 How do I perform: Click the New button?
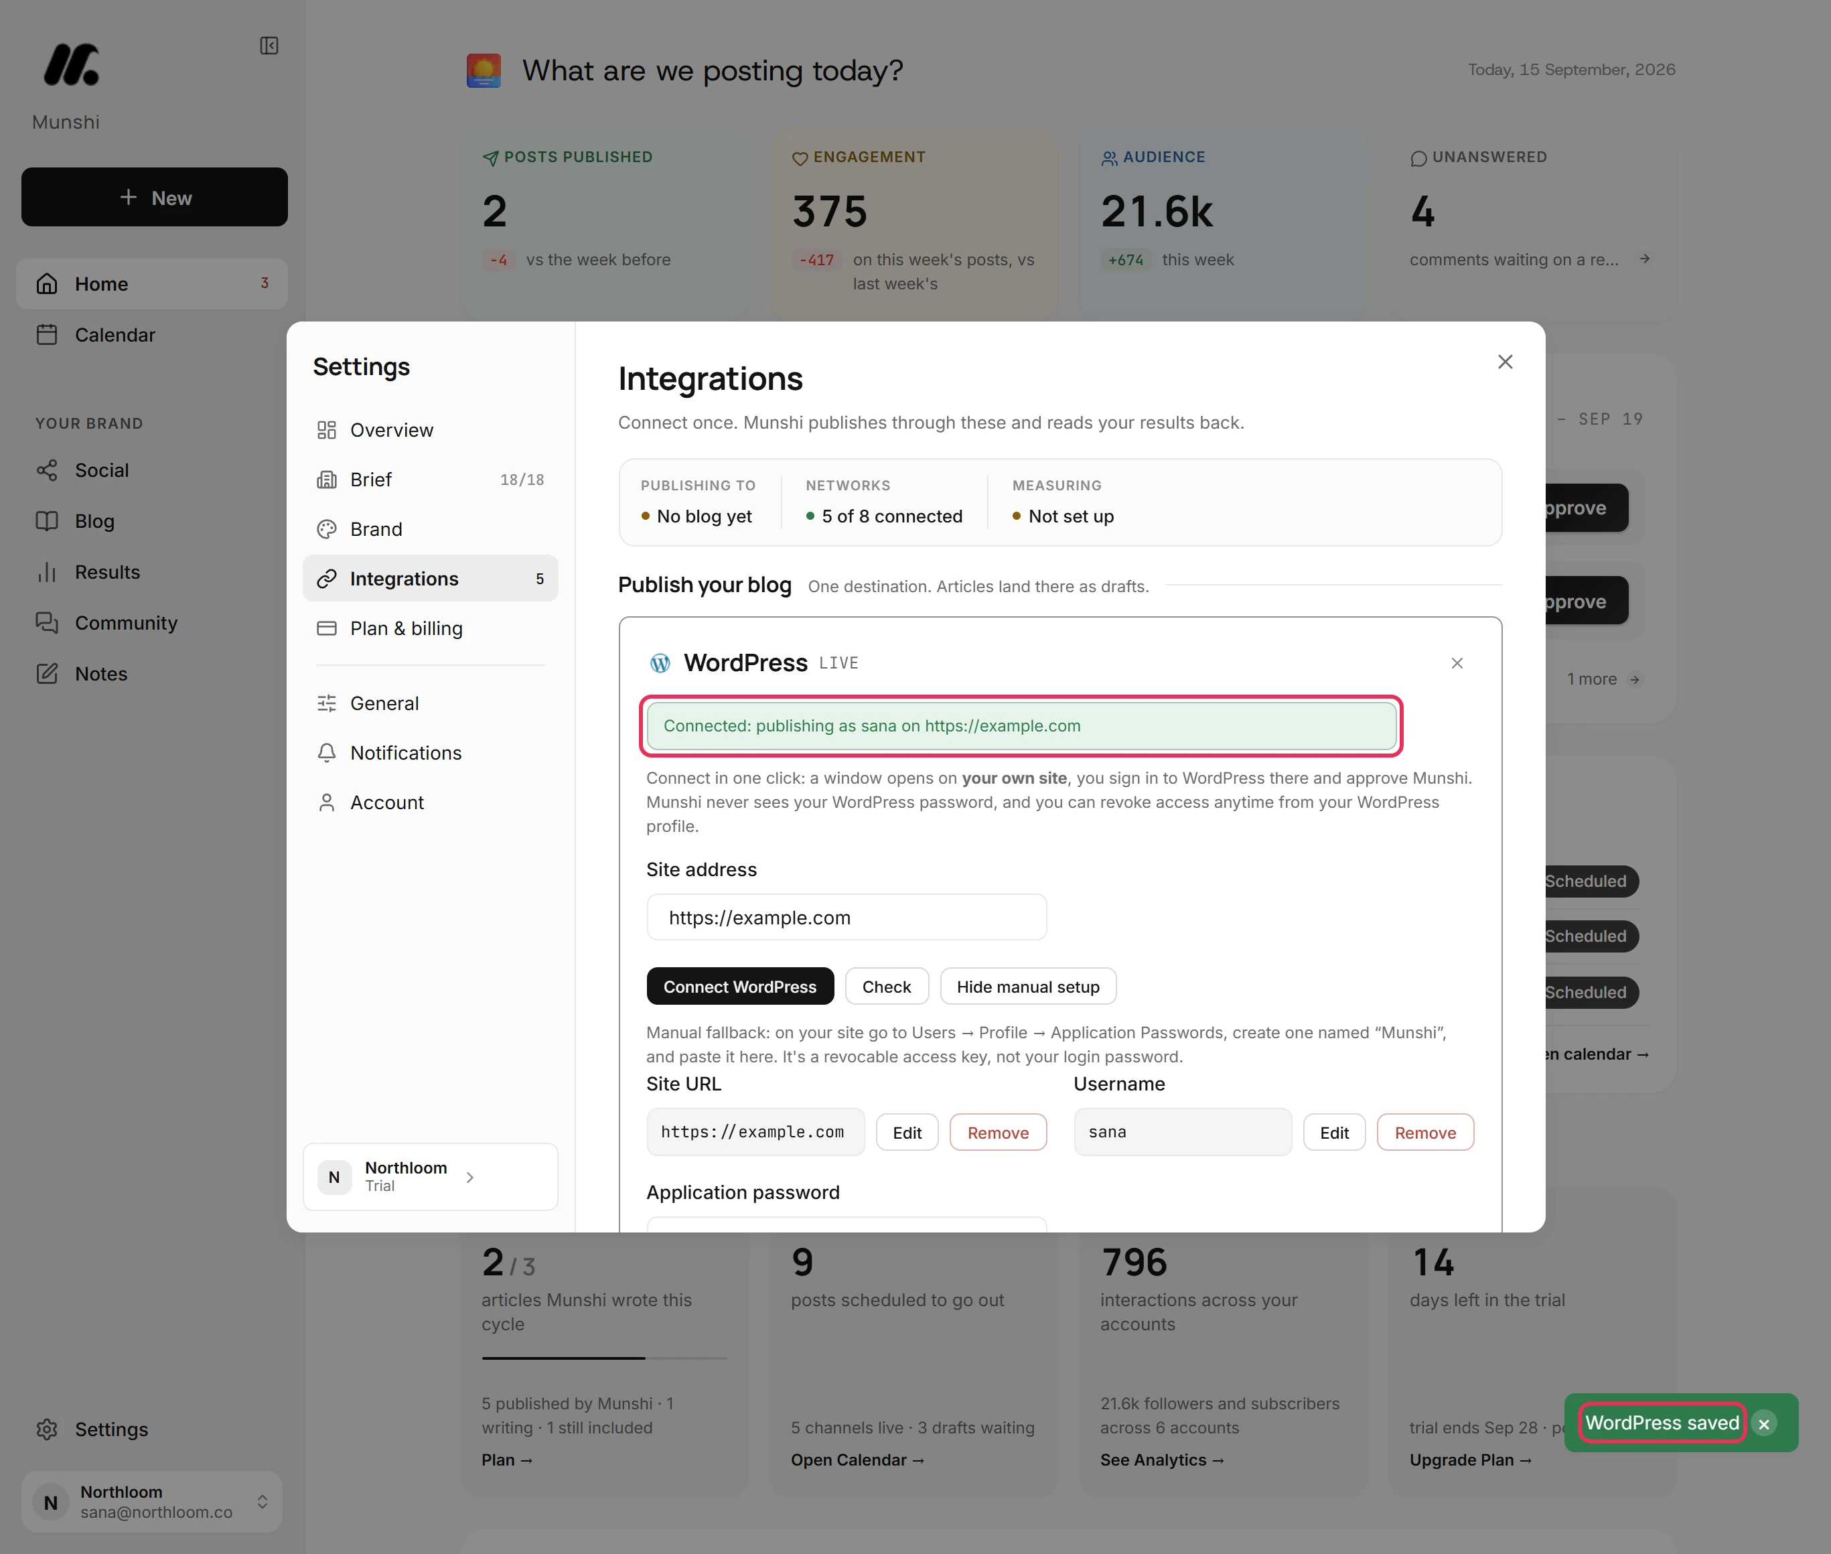(x=154, y=198)
